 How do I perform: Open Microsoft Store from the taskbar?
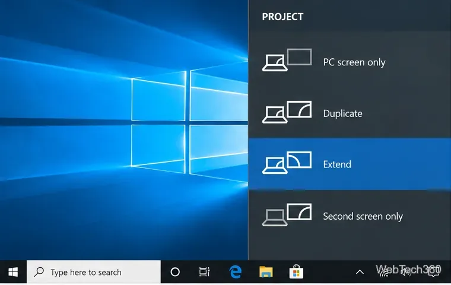(x=296, y=272)
